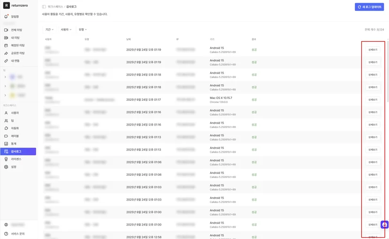The width and height of the screenshot is (389, 239).
Task: Select 감사로그 in the sidebar
Action: pos(18,151)
